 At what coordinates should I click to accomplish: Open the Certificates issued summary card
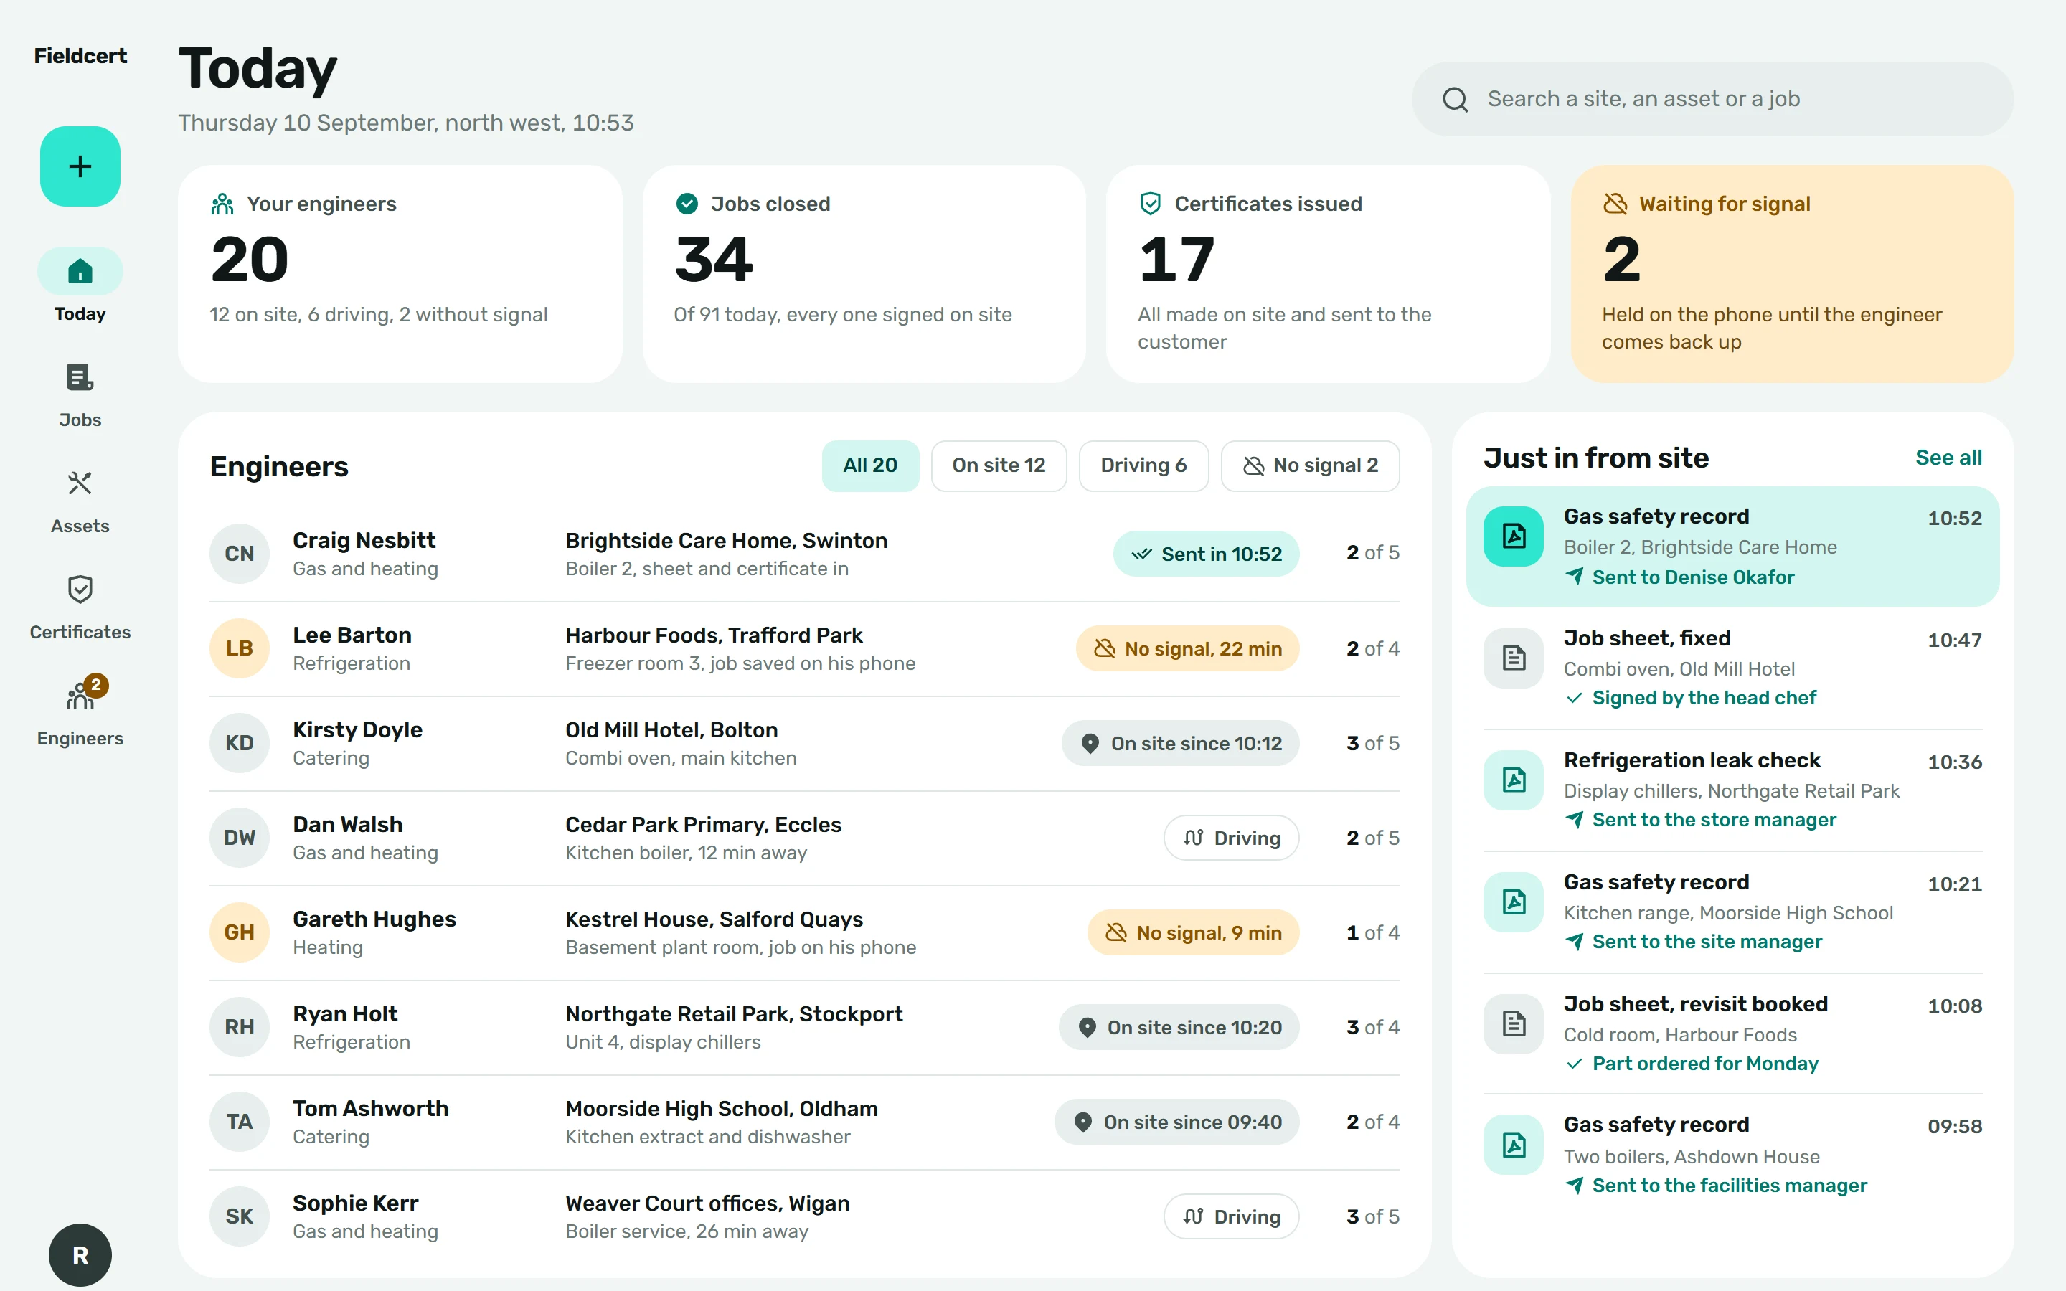click(1329, 274)
